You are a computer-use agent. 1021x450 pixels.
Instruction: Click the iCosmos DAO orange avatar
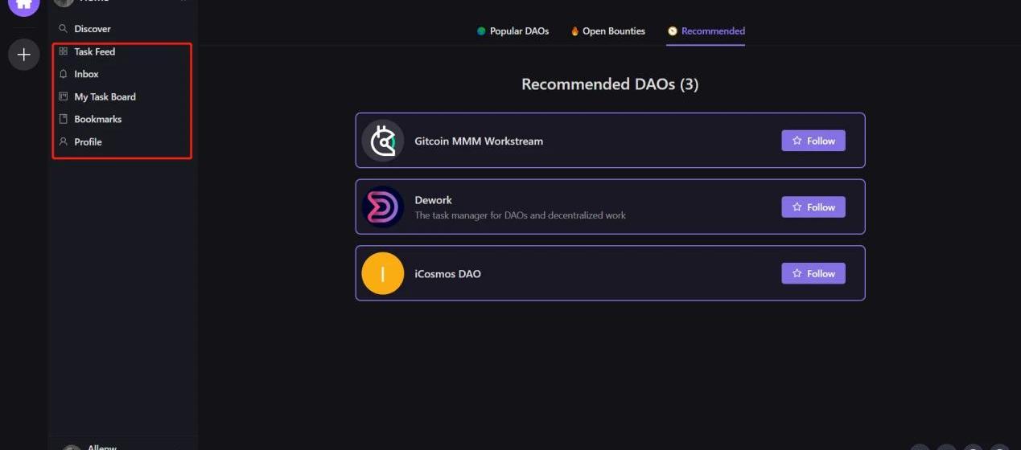click(x=382, y=273)
